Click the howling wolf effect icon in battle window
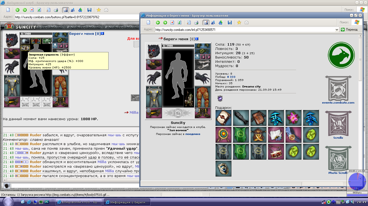This screenshot has height=206, width=368. tap(26, 41)
